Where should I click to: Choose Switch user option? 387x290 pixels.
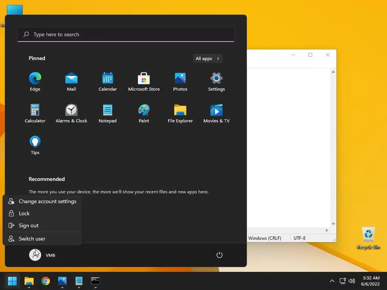(42, 239)
